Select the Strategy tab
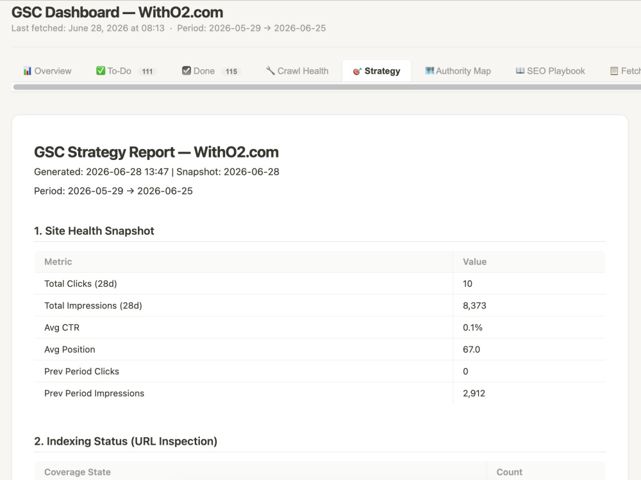The height and width of the screenshot is (480, 641). [x=376, y=71]
